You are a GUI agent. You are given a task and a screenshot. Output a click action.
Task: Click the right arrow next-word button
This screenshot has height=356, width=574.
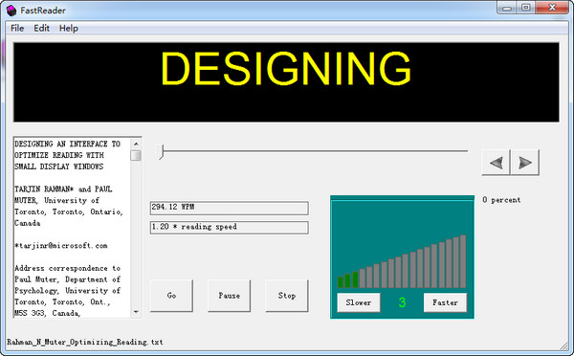pyautogui.click(x=524, y=163)
